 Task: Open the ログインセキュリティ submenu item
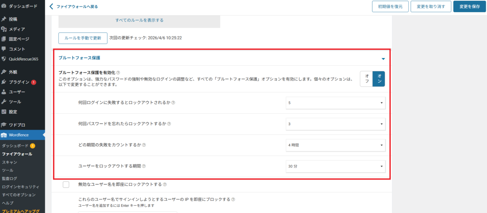tap(20, 187)
